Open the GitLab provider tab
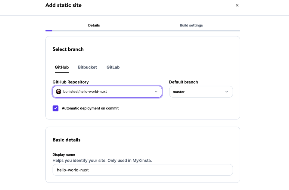 point(113,67)
